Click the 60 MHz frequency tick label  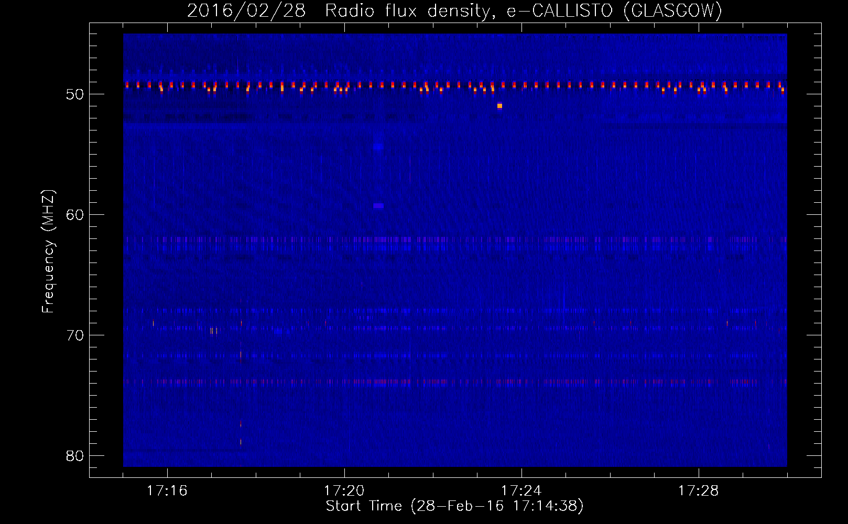tap(75, 215)
